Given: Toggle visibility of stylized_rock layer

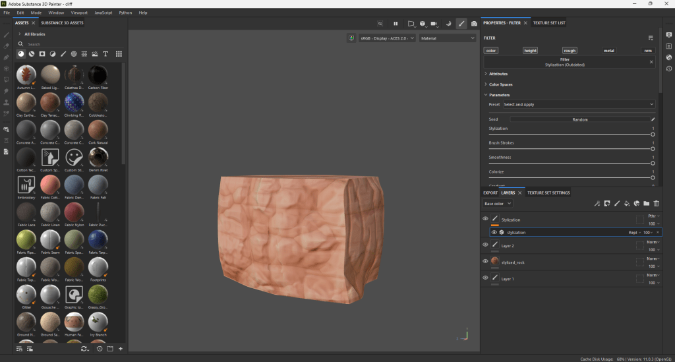Looking at the screenshot, I should 485,261.
